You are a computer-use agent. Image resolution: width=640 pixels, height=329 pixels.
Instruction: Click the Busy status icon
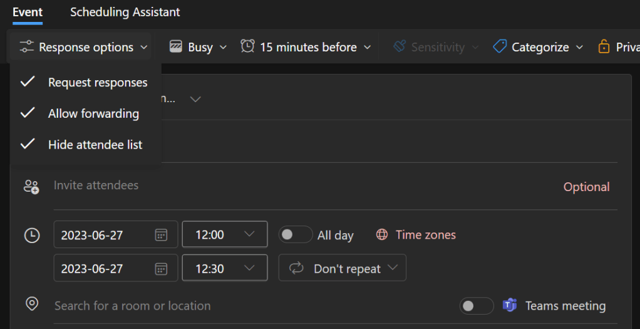176,47
